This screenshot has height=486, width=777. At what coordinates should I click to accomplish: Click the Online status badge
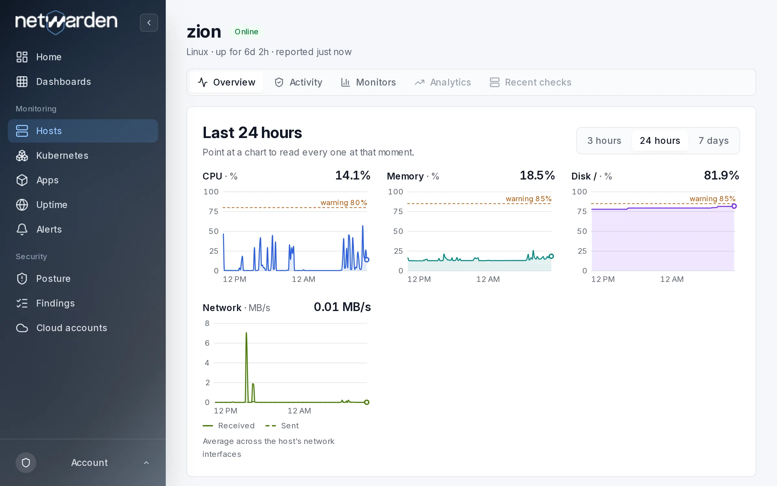tap(246, 32)
